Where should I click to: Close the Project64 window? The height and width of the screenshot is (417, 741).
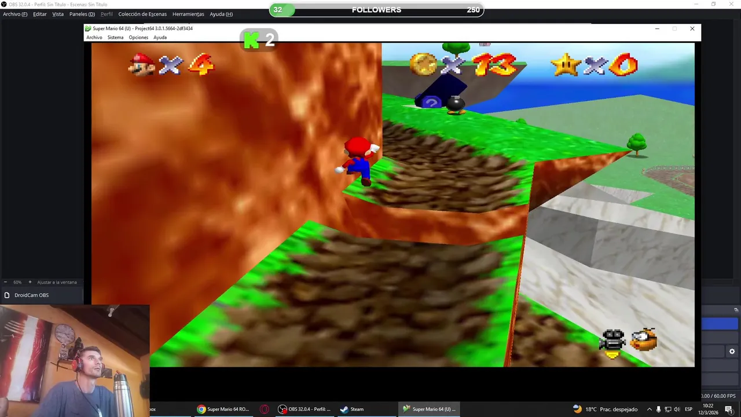coord(692,28)
